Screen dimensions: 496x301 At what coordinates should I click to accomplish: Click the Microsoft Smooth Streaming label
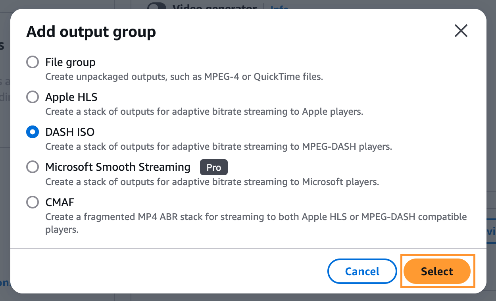tap(118, 167)
